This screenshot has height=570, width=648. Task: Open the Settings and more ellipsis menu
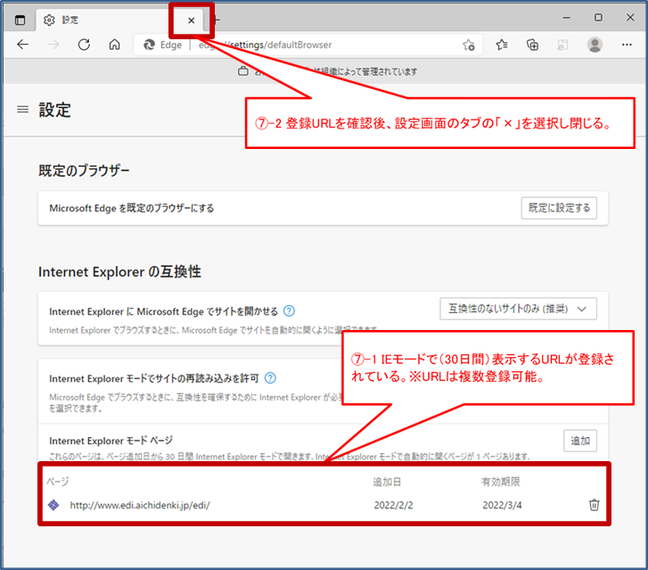tap(627, 45)
